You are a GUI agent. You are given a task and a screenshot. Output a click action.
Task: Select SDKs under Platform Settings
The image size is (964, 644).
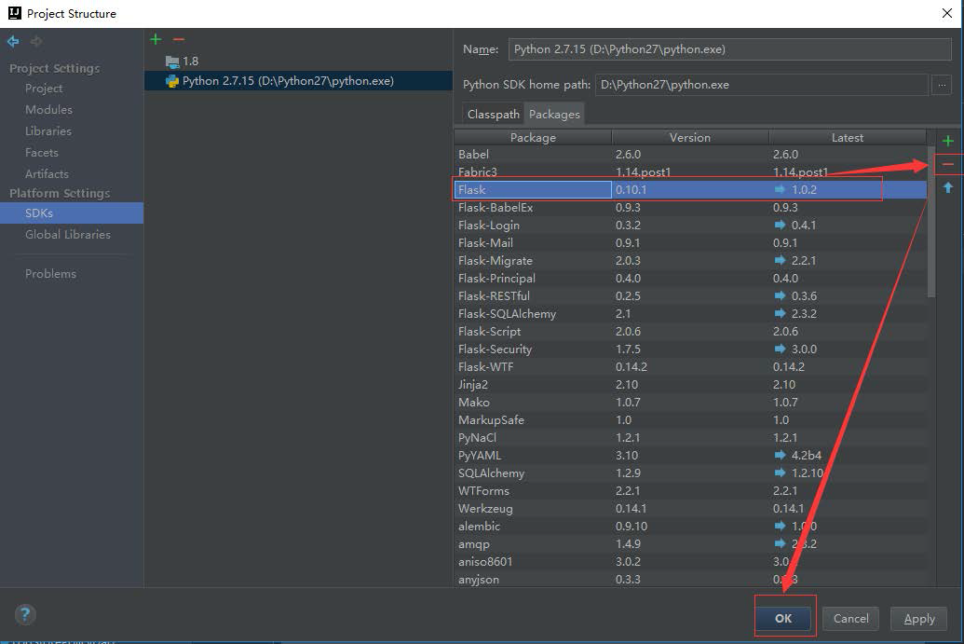[72, 213]
